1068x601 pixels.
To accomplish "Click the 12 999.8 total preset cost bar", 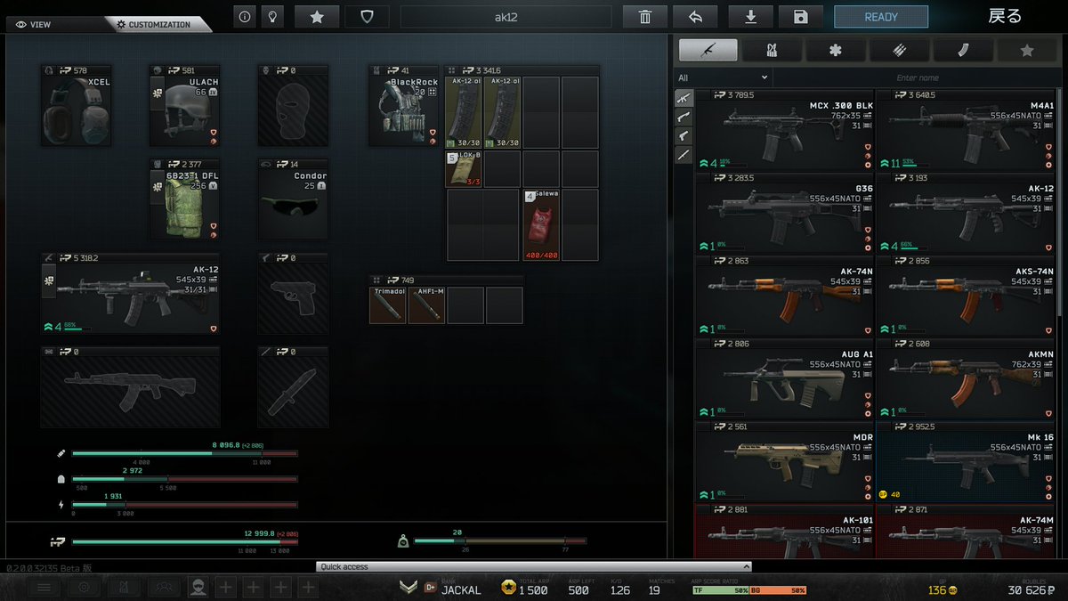I will tap(184, 541).
